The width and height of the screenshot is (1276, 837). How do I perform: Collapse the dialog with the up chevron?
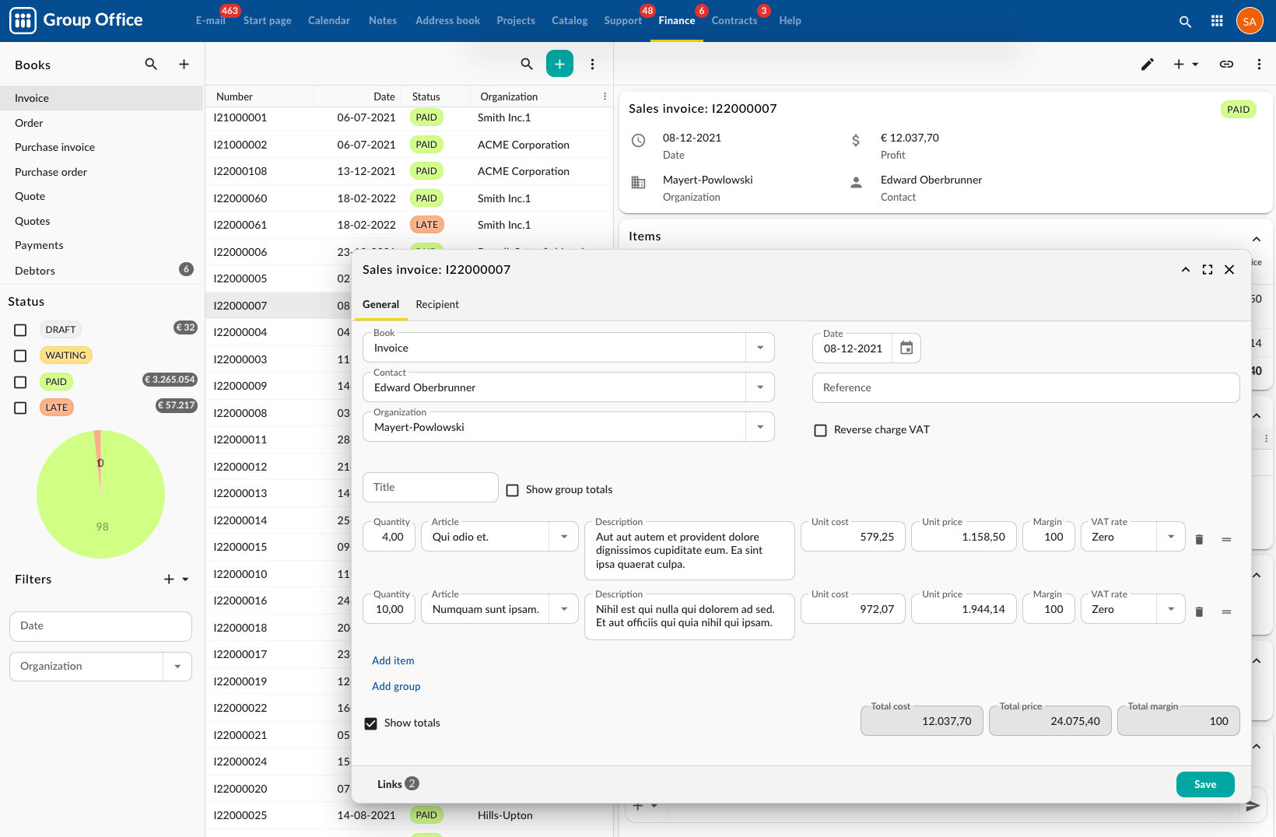tap(1186, 270)
